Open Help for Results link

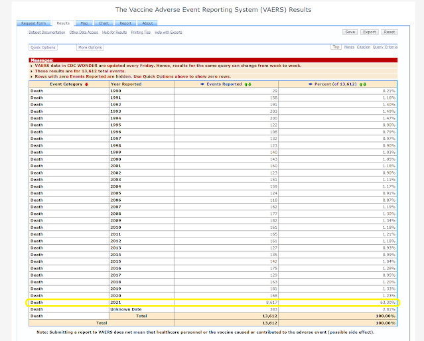[x=114, y=33]
